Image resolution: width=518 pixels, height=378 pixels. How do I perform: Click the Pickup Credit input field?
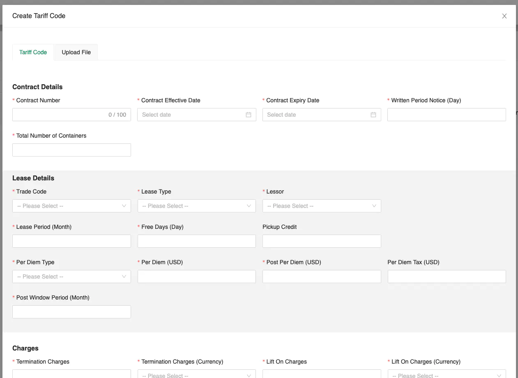(x=322, y=241)
